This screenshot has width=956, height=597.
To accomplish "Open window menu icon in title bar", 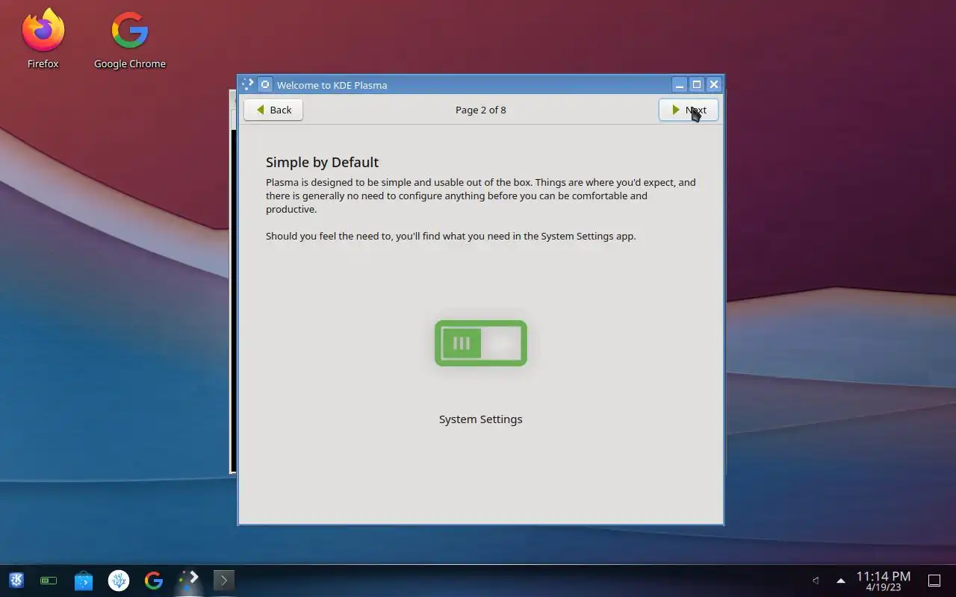I will [248, 84].
